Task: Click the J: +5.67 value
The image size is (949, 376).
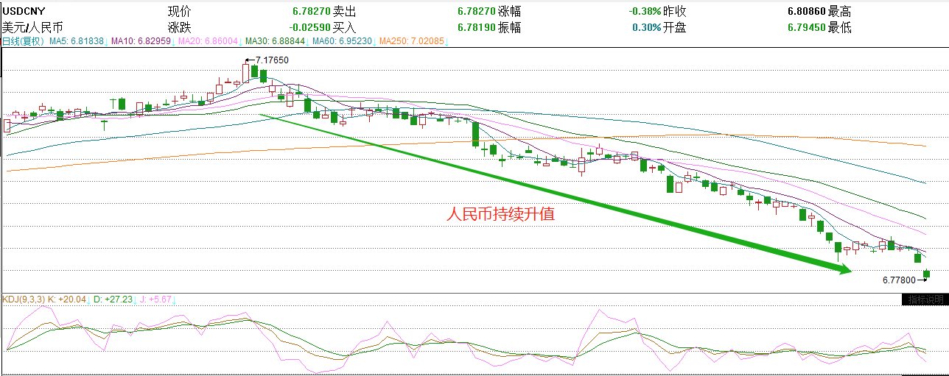Action: click(155, 299)
